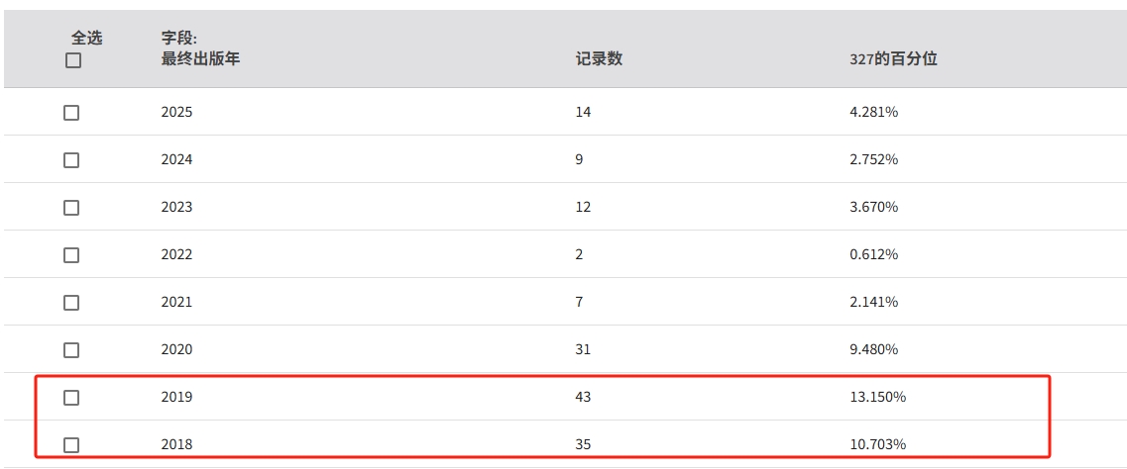Click record count 31 for 2020
Viewport: 1127px width, 469px height.
pyautogui.click(x=583, y=350)
